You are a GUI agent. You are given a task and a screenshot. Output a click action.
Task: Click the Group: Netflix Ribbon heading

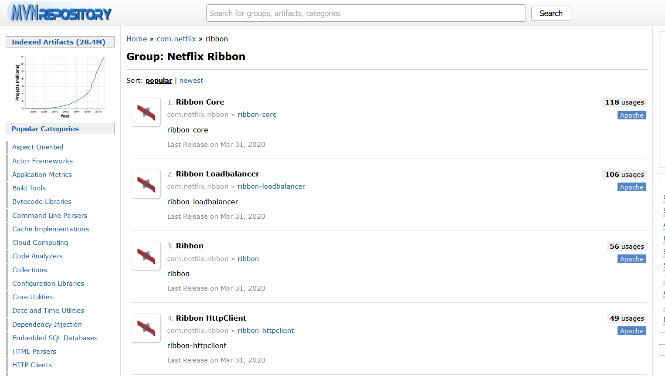point(186,57)
